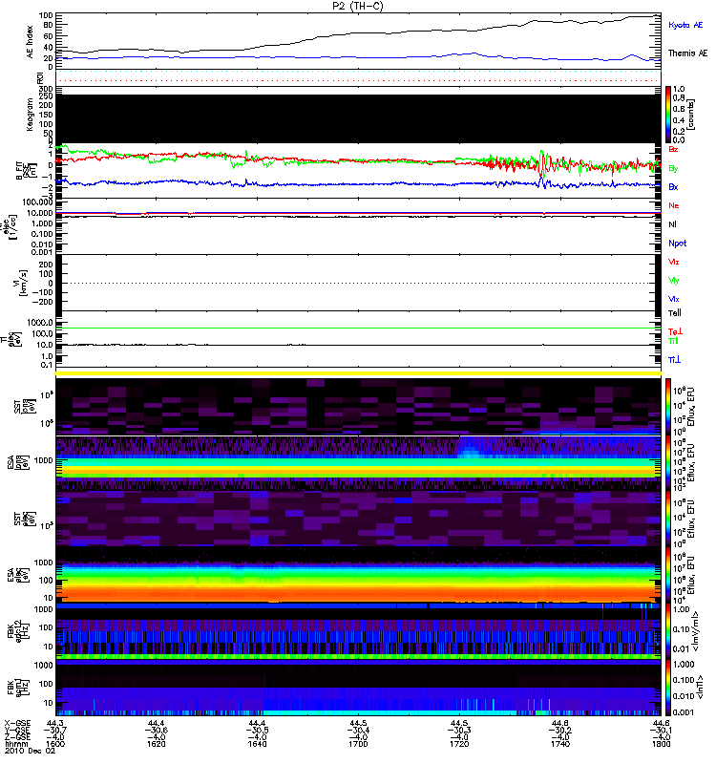This screenshot has width=716, height=764.
Task: Click the Y-GSE value -30.4
Action: pos(358,730)
